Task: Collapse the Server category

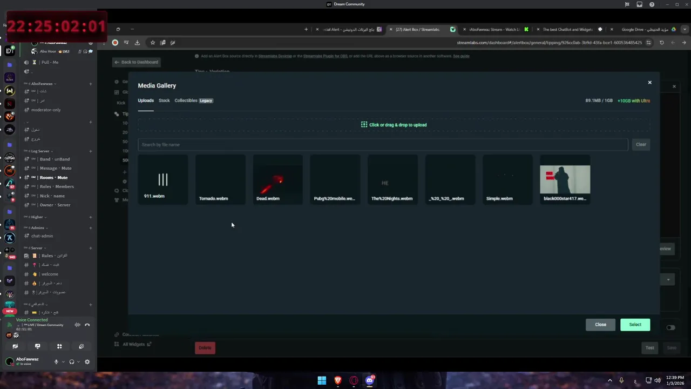Action: click(x=36, y=248)
